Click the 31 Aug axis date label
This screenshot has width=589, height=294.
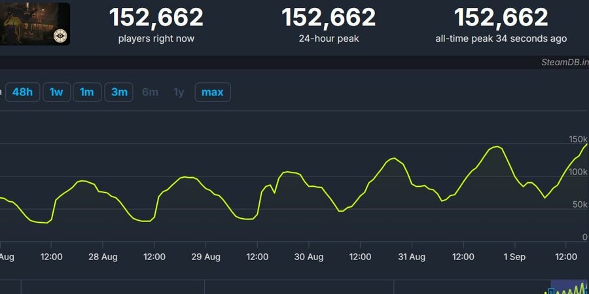click(412, 257)
